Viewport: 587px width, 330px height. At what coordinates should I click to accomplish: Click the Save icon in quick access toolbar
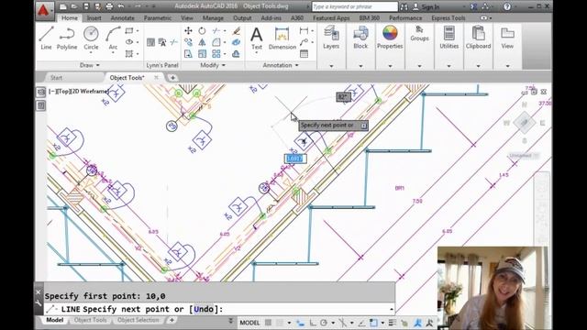point(86,6)
